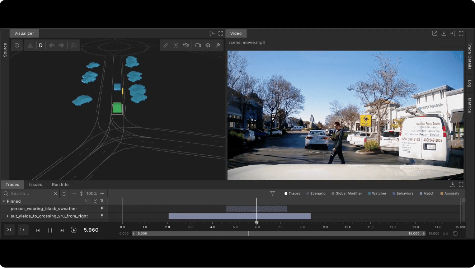This screenshot has height=269, width=475.
Task: Open the X1 playback speed selector
Action: tap(9, 230)
